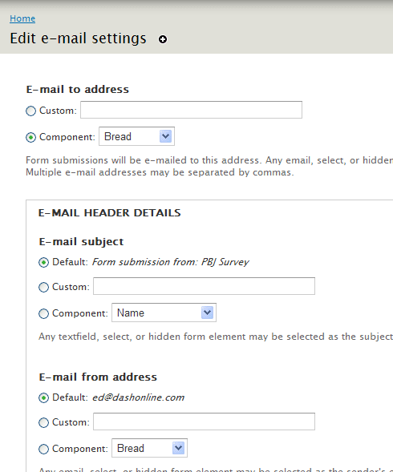Click the E-MAIL HEADER DETAILS fieldset legend

109,213
